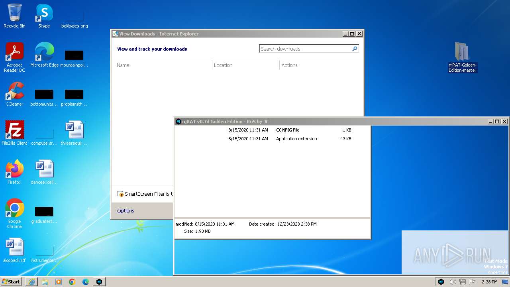Click the Start button
The height and width of the screenshot is (287, 510).
pyautogui.click(x=11, y=282)
